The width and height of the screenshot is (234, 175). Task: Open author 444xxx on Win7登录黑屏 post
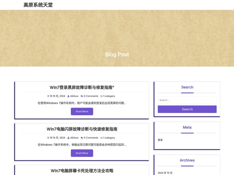point(74,96)
